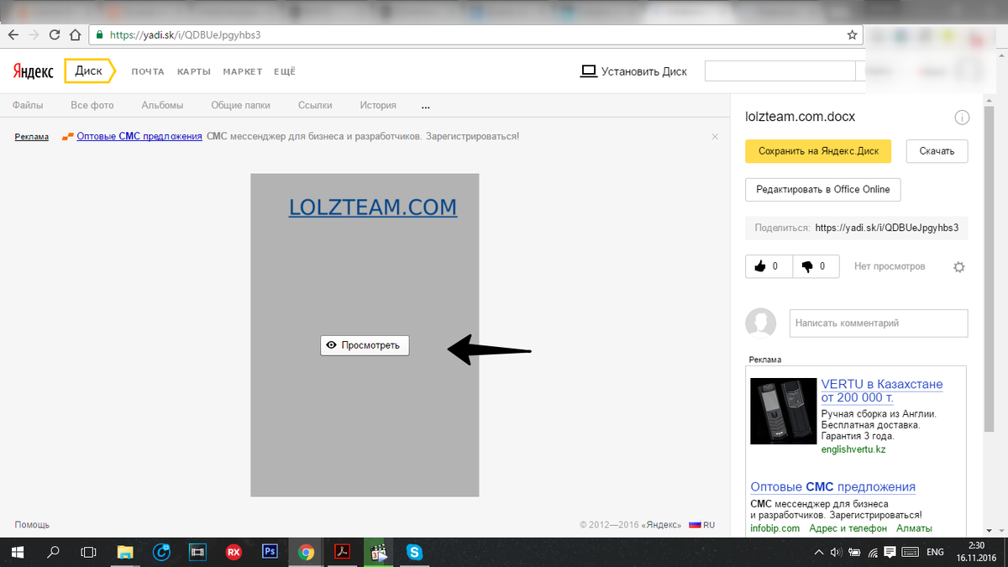Image resolution: width=1008 pixels, height=567 pixels.
Task: Open englishvertu.kz ad link
Action: [853, 449]
